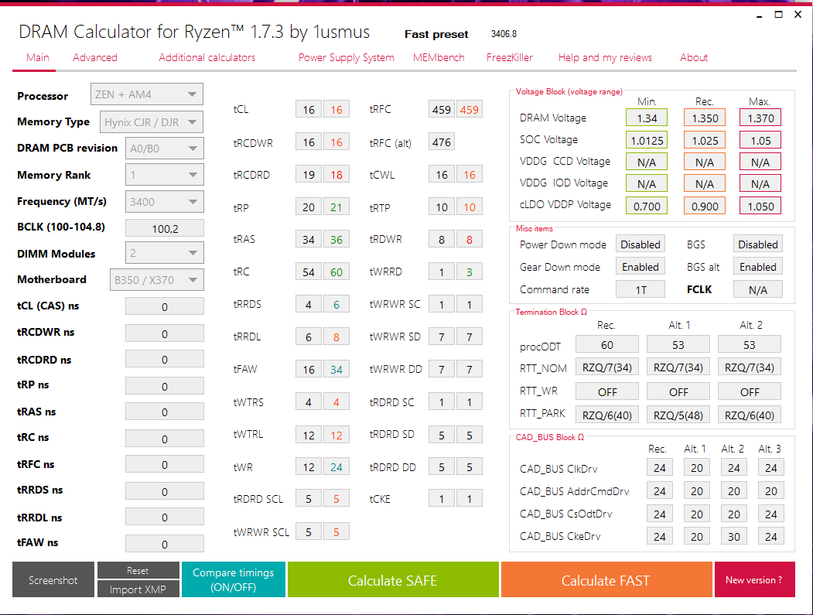This screenshot has height=615, width=813.
Task: Toggle Compare timings (ON/OFF)
Action: (234, 579)
